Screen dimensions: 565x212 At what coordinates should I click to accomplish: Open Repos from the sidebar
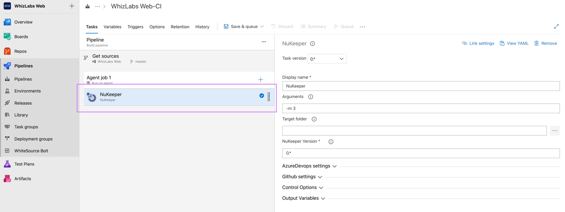point(20,51)
